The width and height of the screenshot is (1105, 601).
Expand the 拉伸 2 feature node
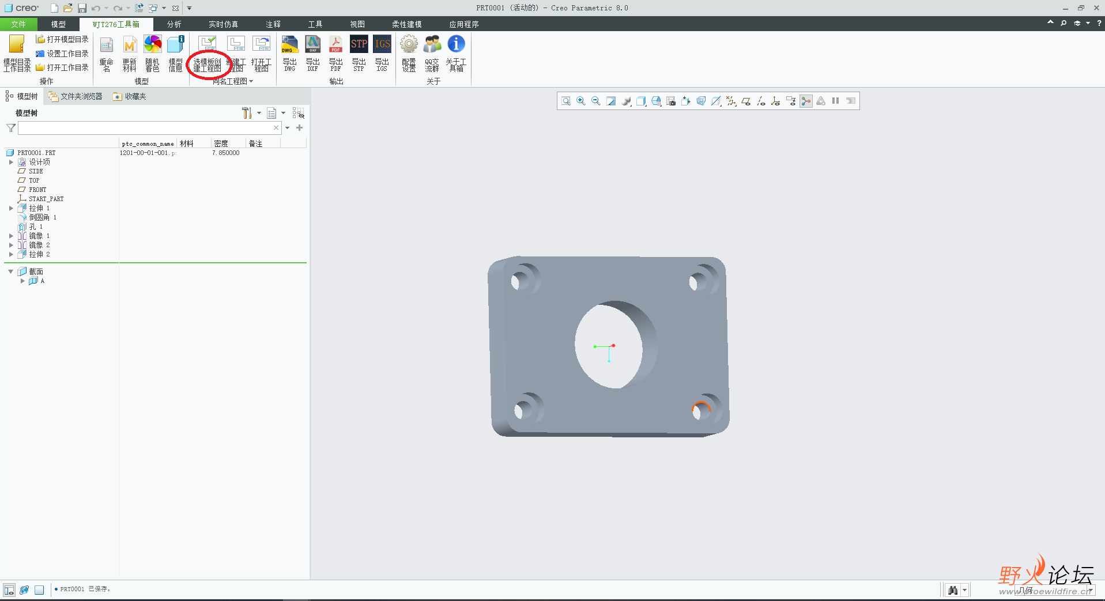11,254
